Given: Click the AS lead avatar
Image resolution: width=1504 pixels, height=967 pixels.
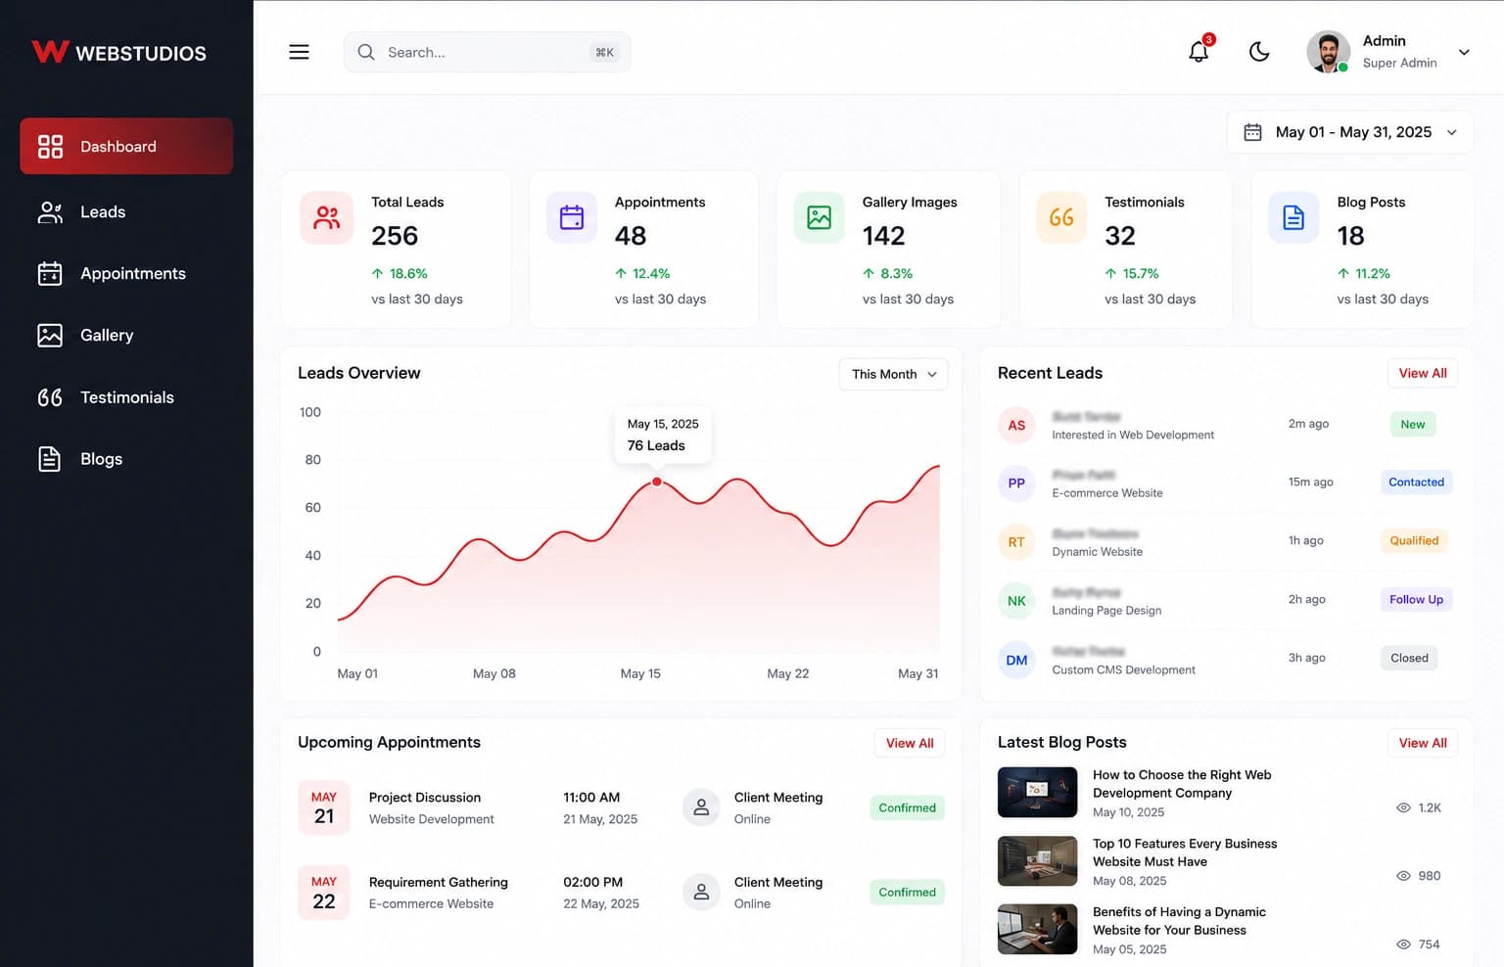Looking at the screenshot, I should 1016,425.
